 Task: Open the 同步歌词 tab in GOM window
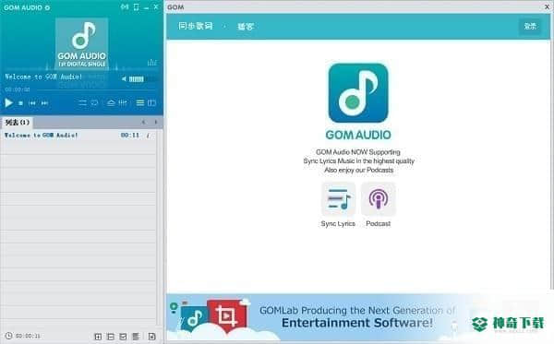point(196,26)
